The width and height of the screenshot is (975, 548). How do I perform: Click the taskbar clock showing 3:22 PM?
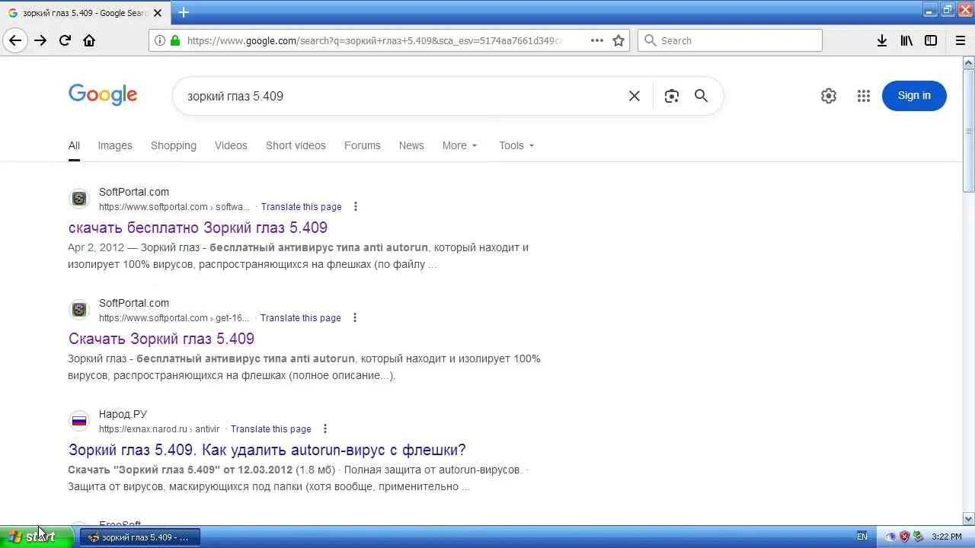[947, 537]
